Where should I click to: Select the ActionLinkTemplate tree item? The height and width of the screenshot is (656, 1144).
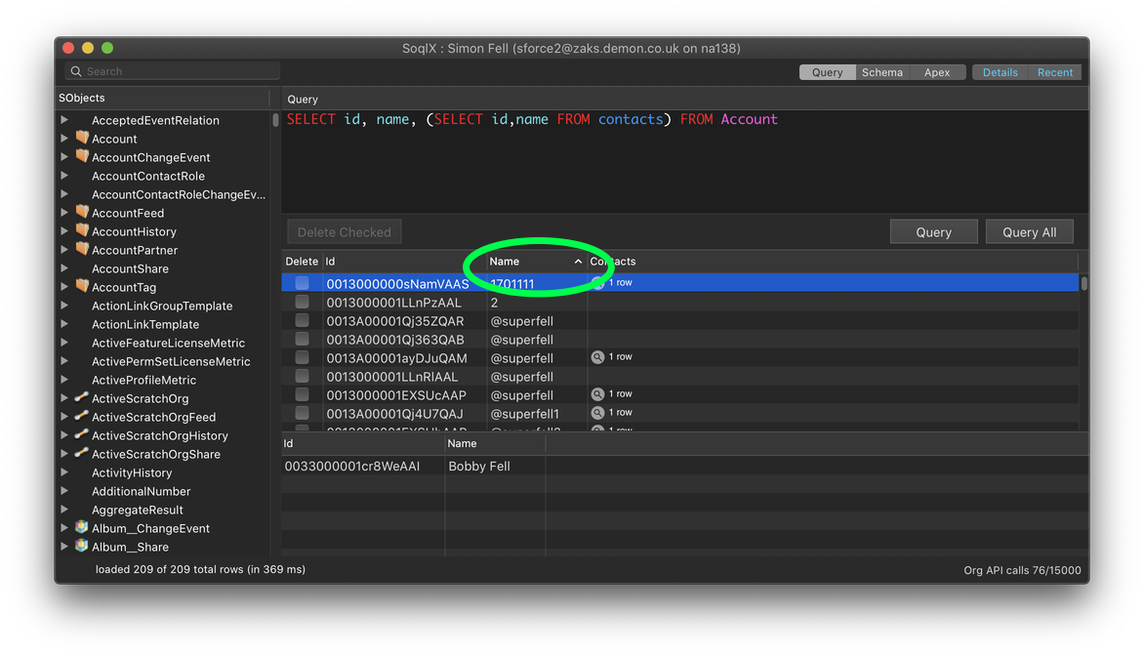pos(145,324)
